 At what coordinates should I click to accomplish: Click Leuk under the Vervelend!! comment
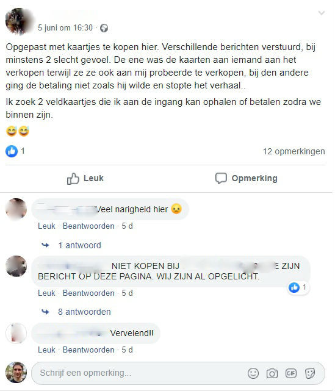[46, 350]
